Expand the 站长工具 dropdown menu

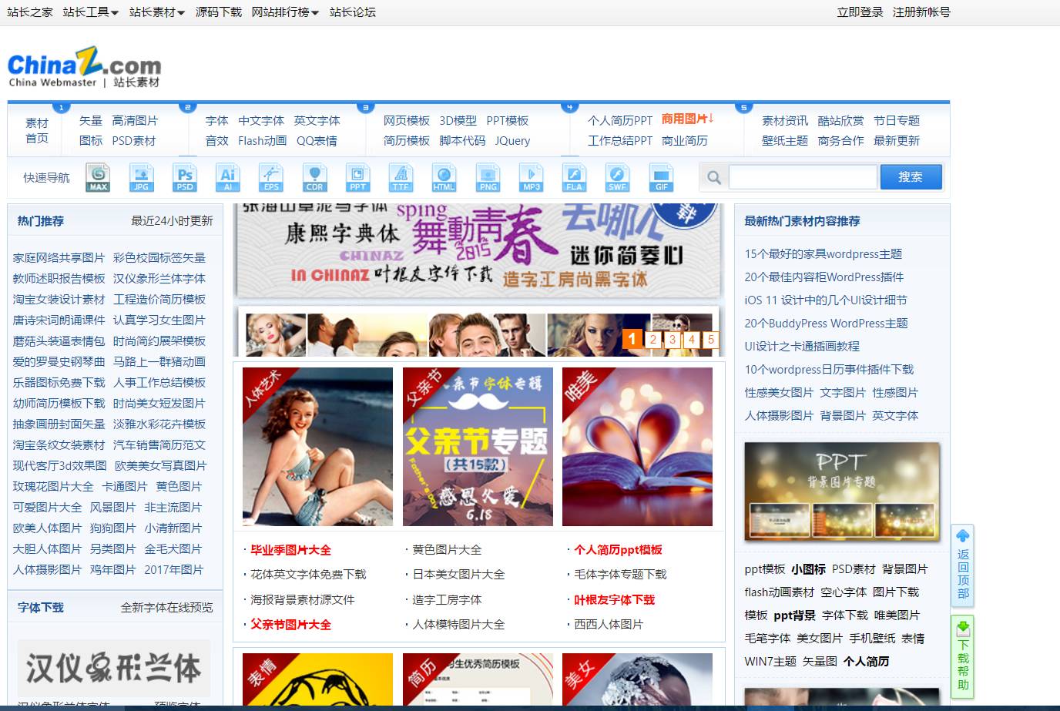click(x=86, y=12)
